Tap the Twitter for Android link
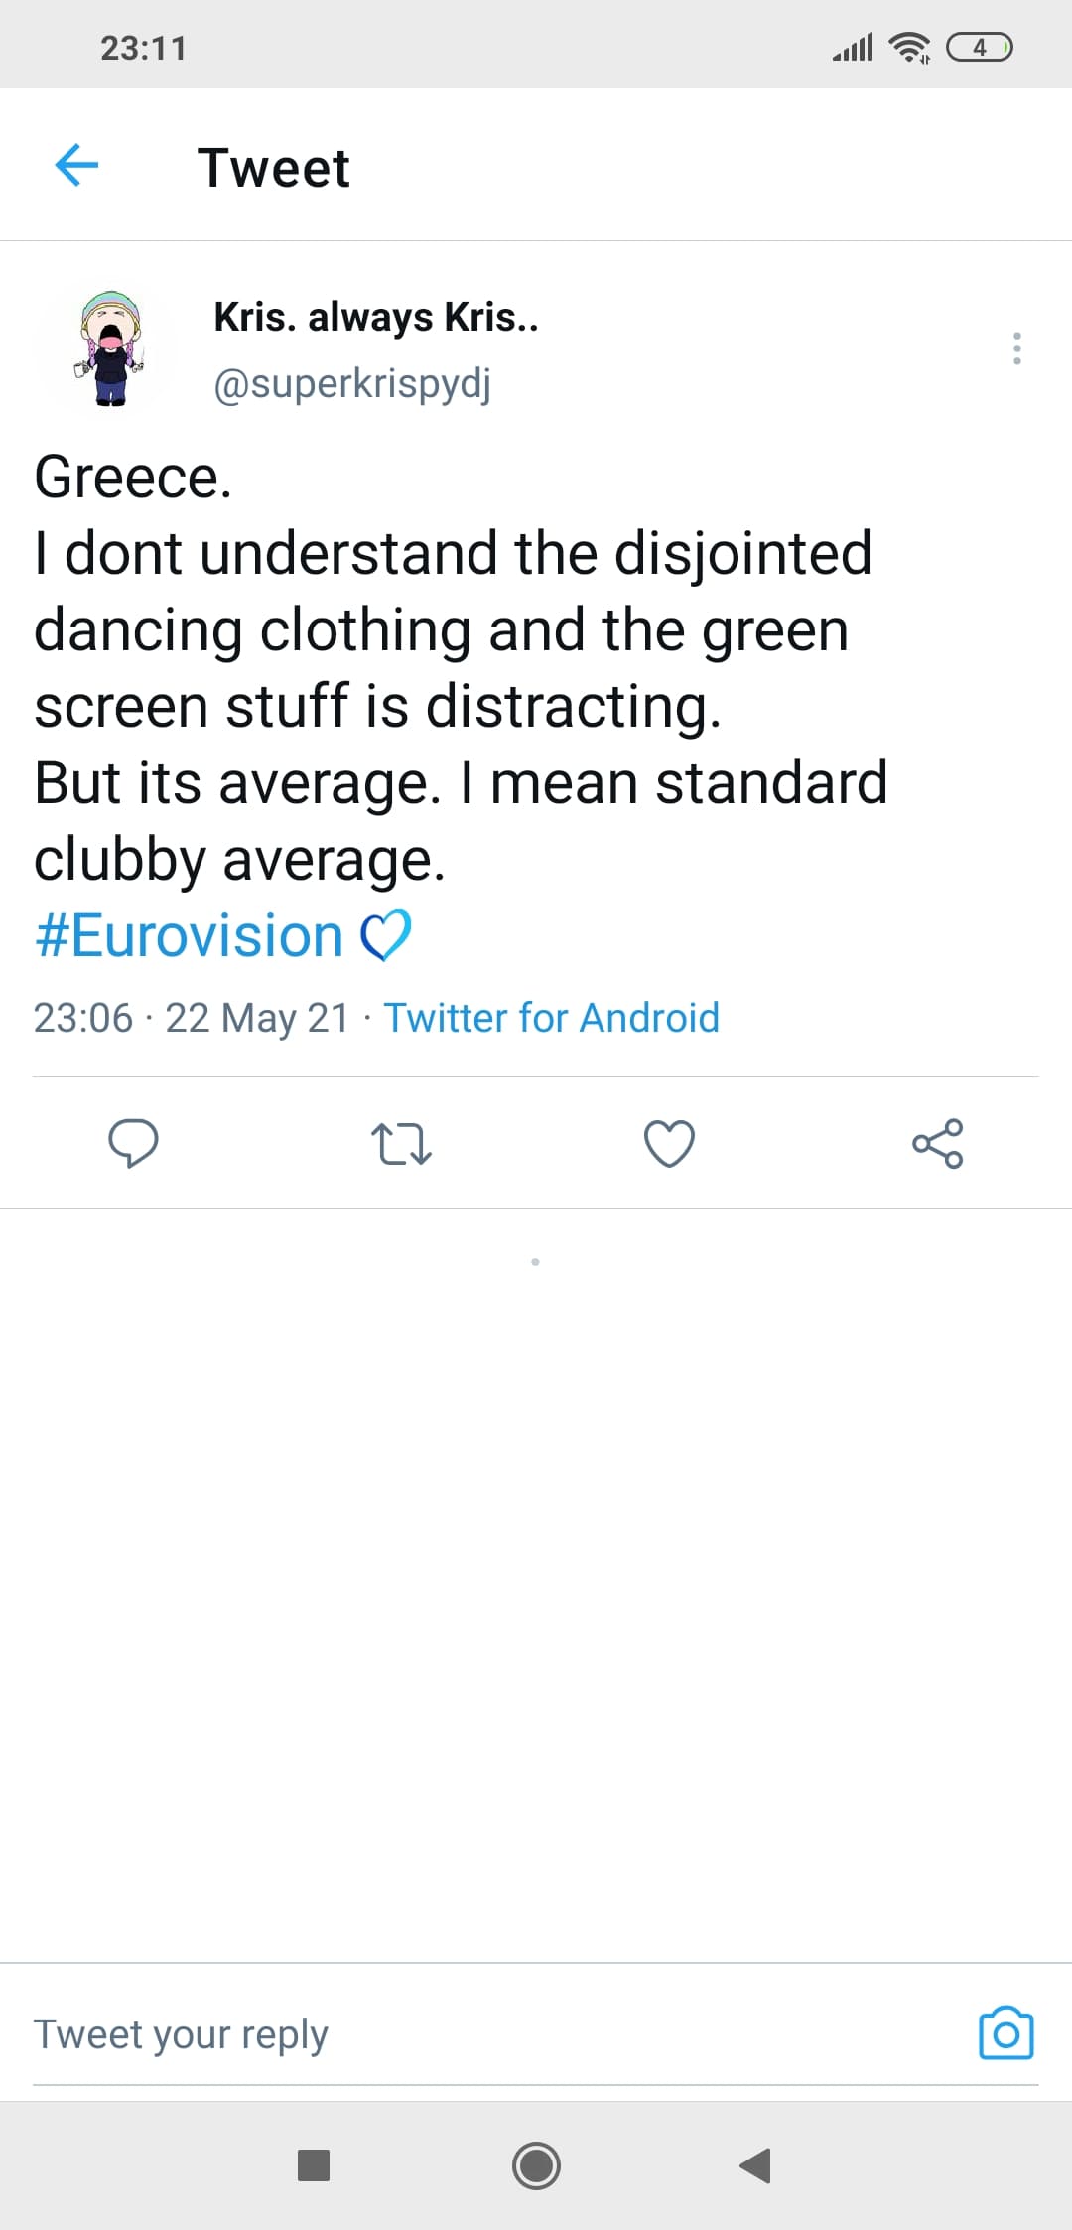Viewport: 1072px width, 2230px height. [551, 1018]
